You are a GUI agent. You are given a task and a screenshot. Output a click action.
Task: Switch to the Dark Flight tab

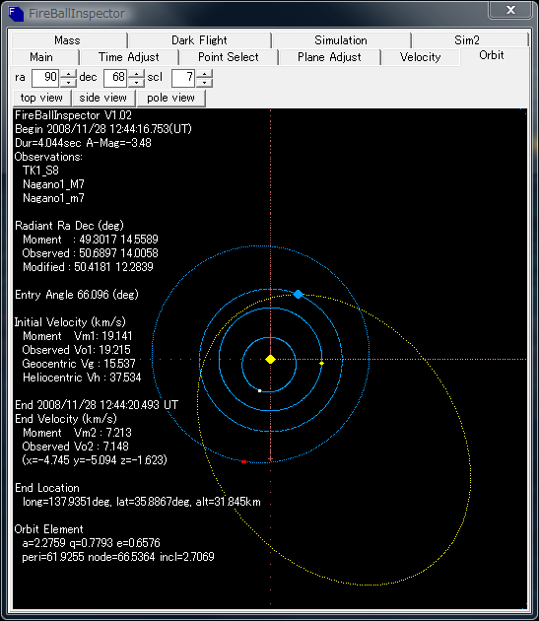point(199,40)
